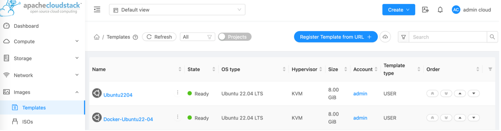Toggle the Projects switch
This screenshot has height=131, width=501.
tap(235, 37)
